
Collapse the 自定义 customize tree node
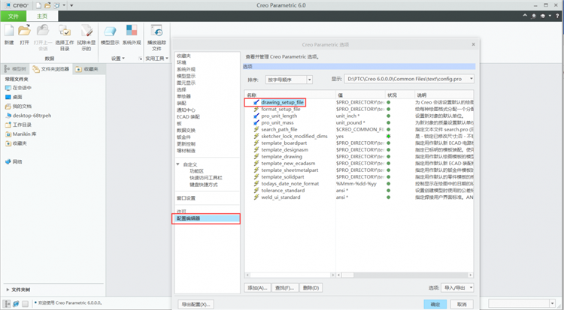coord(177,164)
